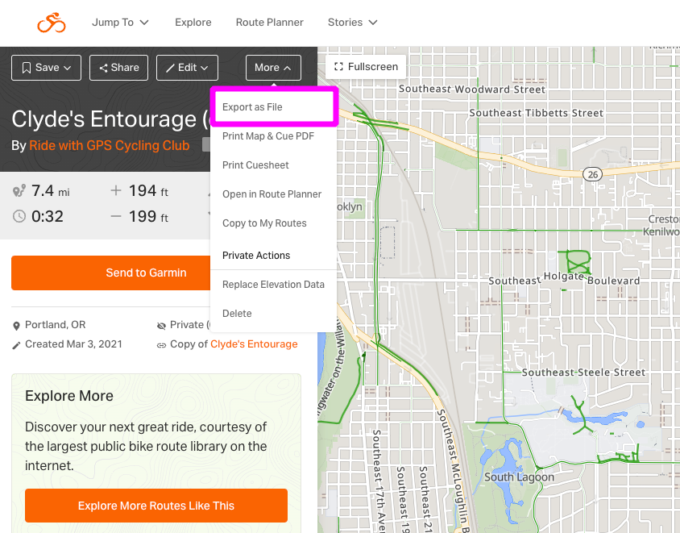Click the bookmark icon on Save
Screen dimensions: 680x533
pos(27,68)
